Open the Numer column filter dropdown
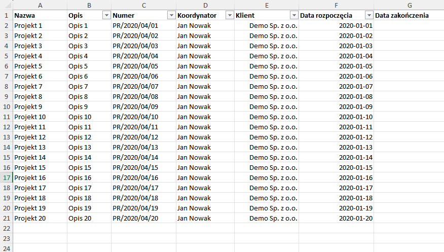 point(171,16)
